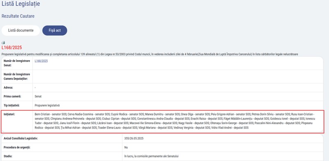
Task: Click the Stadiu row label
Action: click(8, 156)
